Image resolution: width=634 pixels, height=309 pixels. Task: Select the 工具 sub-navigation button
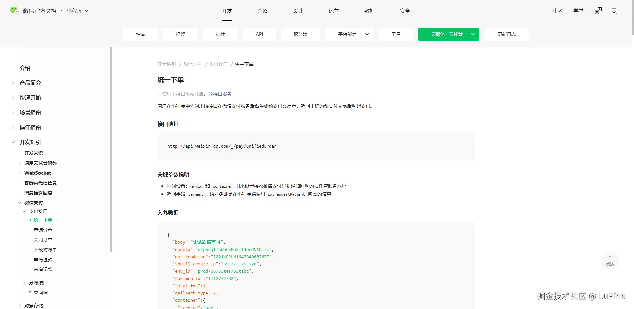click(x=396, y=34)
